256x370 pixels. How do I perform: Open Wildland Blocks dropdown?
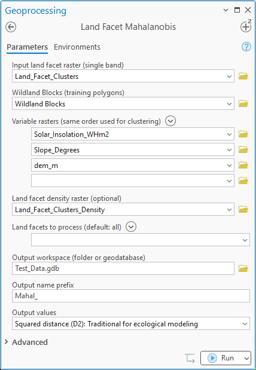click(x=229, y=104)
